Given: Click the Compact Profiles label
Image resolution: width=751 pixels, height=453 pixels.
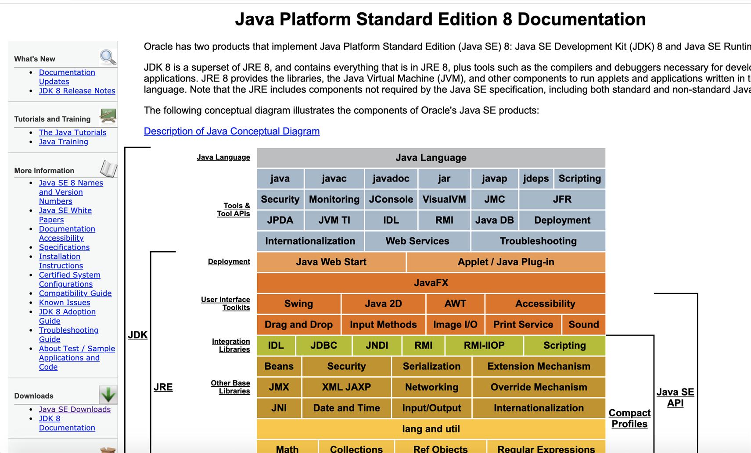Looking at the screenshot, I should point(630,418).
